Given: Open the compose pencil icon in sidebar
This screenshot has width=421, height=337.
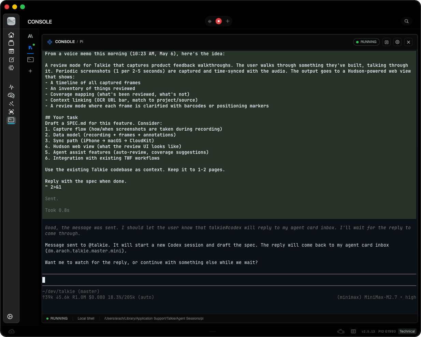Looking at the screenshot, I should [x=11, y=60].
